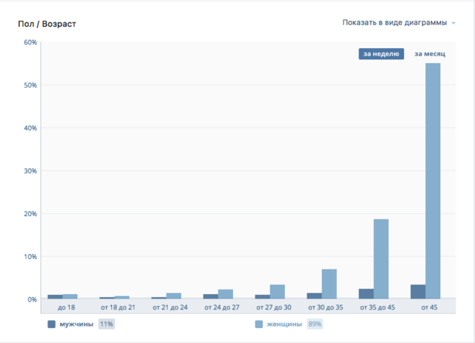
Task: Click the men bar for 'от 35 до 45'
Action: click(366, 294)
